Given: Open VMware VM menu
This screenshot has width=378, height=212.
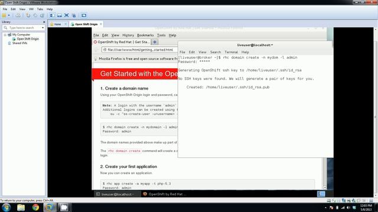Looking at the screenshot, I should click(31, 9).
